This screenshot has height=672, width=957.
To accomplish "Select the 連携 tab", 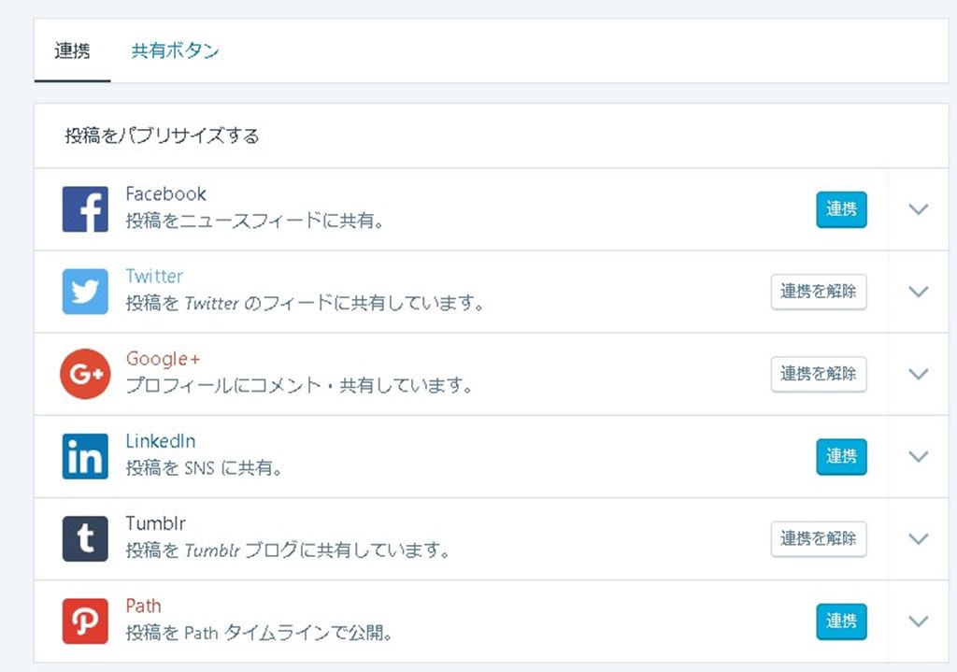I will point(72,50).
